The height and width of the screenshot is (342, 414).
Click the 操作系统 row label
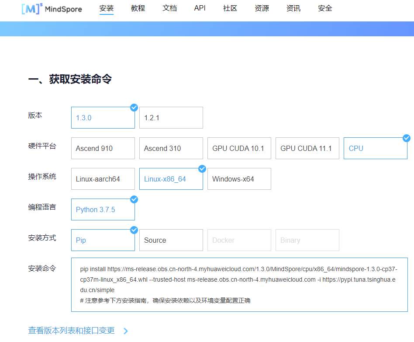point(42,176)
